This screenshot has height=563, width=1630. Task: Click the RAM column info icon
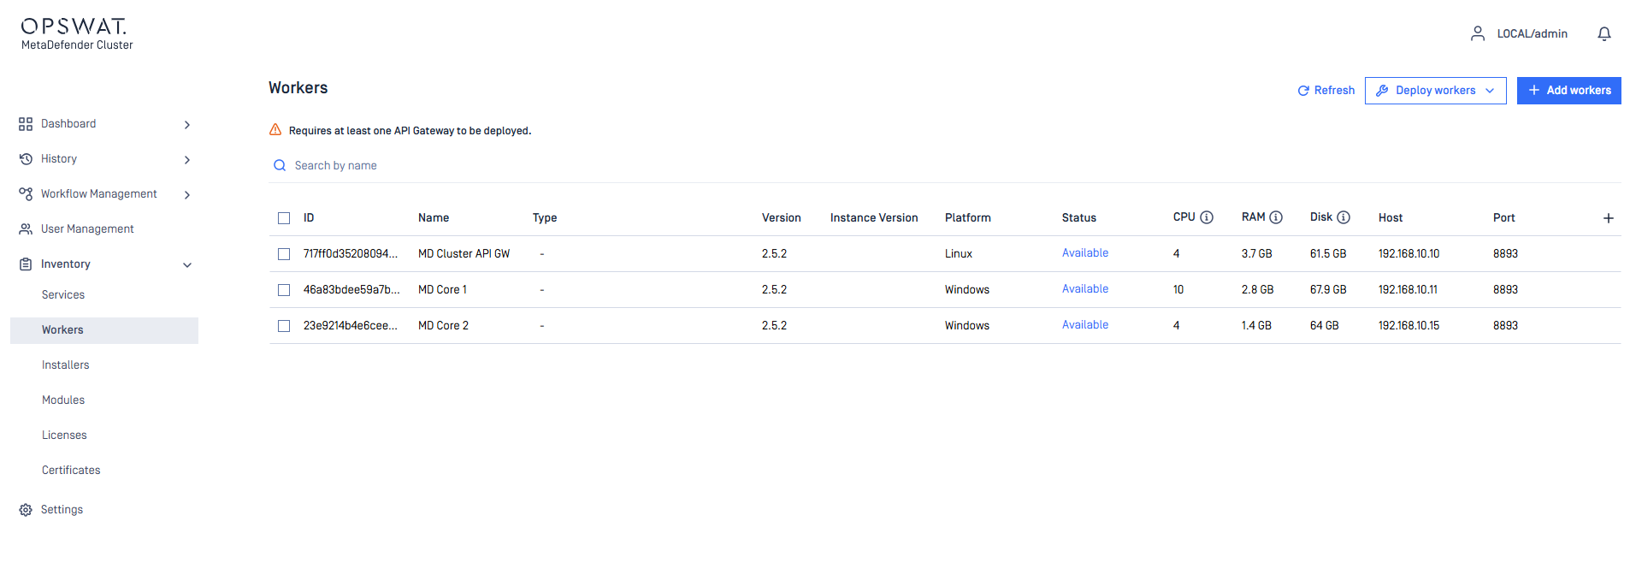(1276, 217)
